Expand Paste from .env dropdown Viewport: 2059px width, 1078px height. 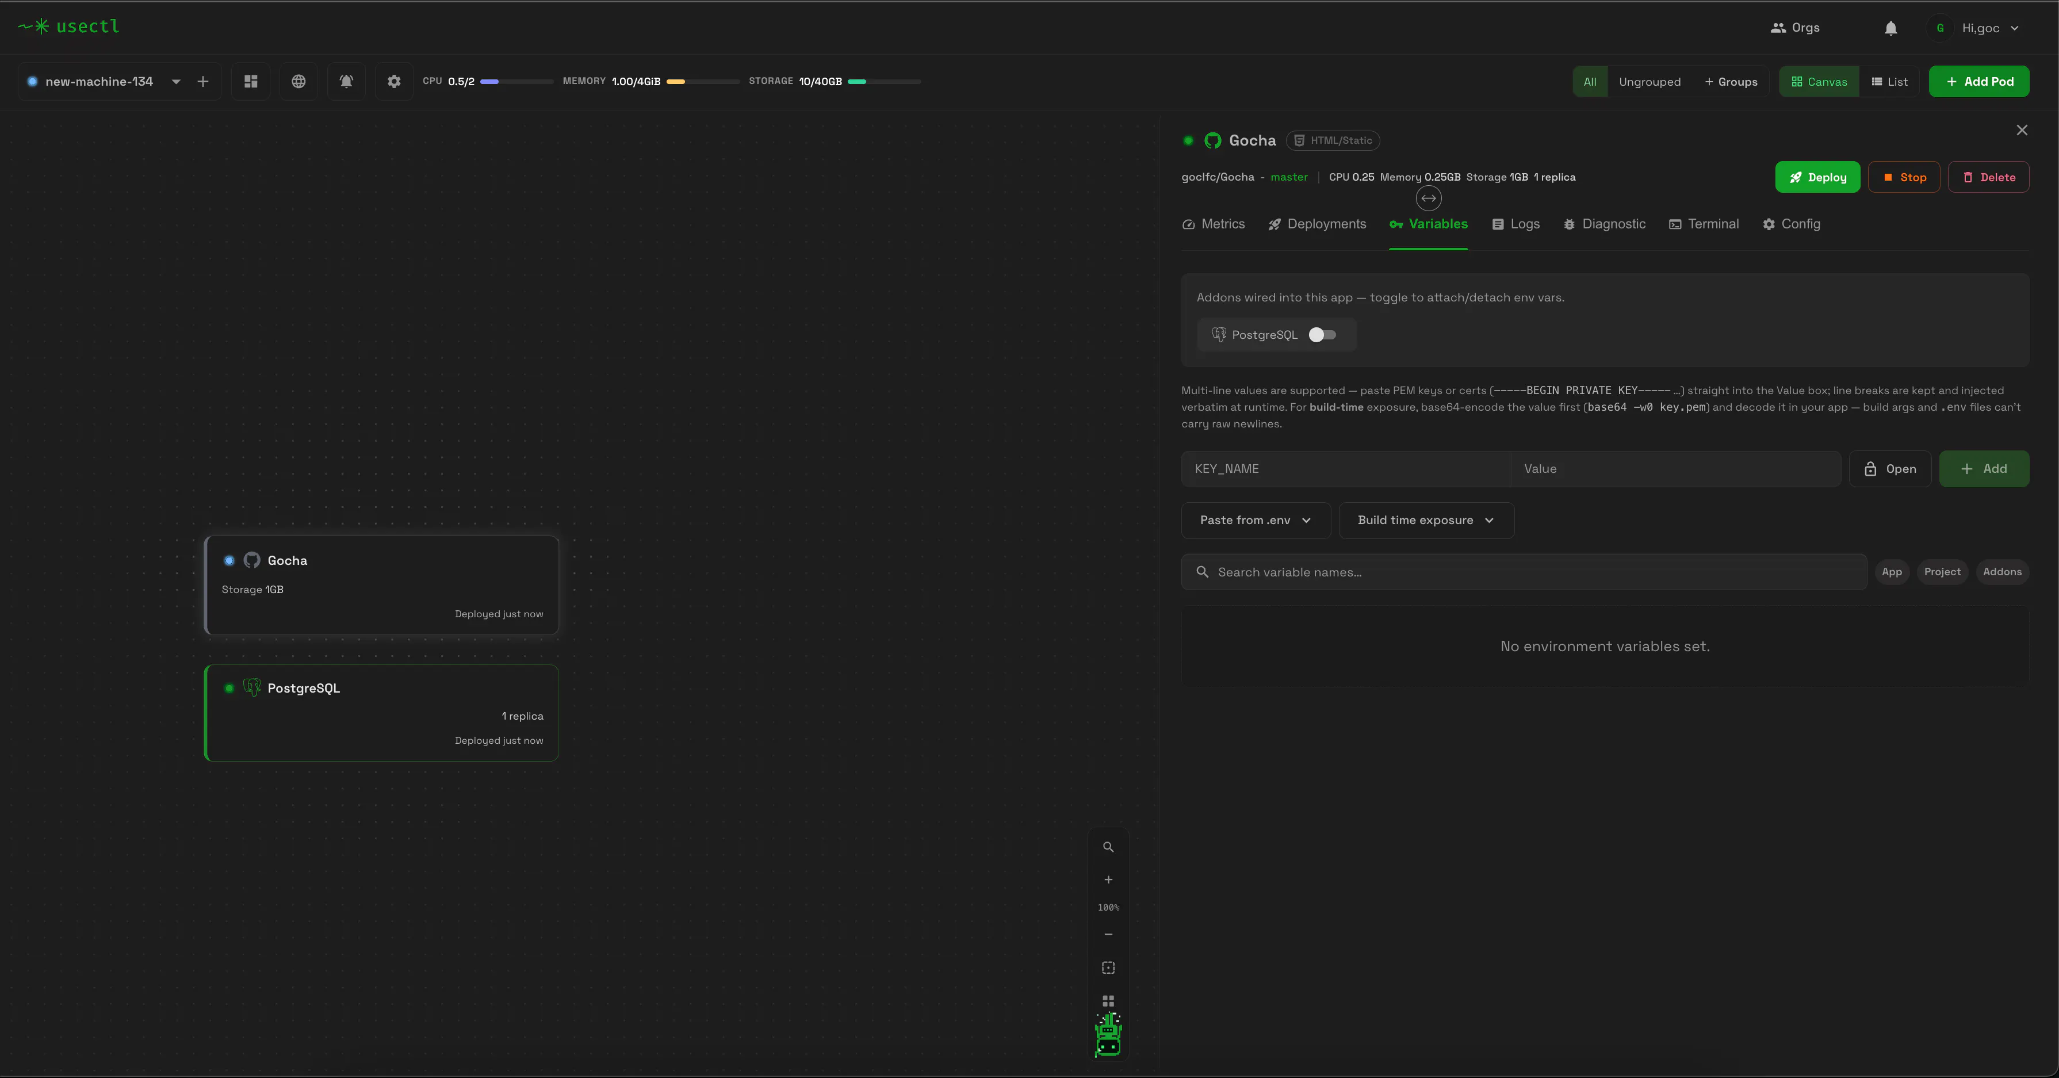coord(1256,521)
